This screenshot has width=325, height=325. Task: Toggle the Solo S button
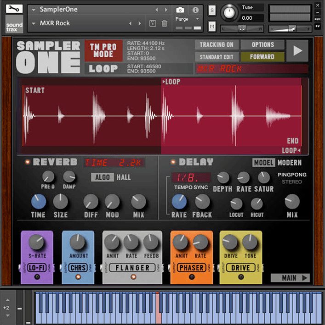coord(212,10)
